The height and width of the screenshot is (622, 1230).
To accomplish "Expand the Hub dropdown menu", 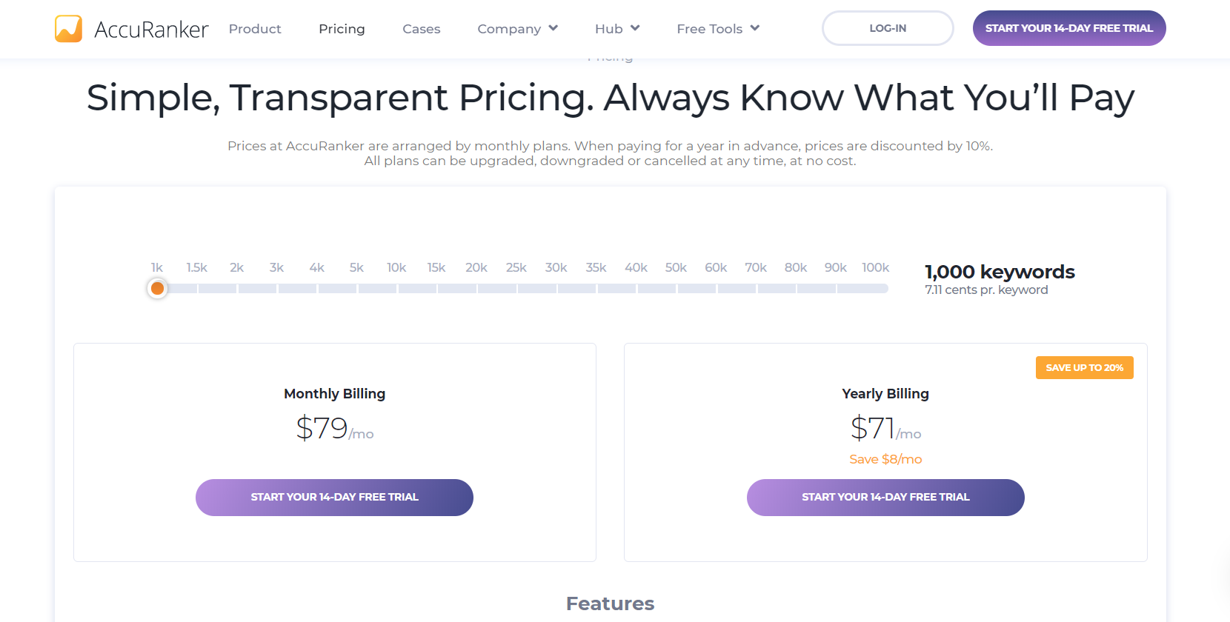I will (x=616, y=29).
